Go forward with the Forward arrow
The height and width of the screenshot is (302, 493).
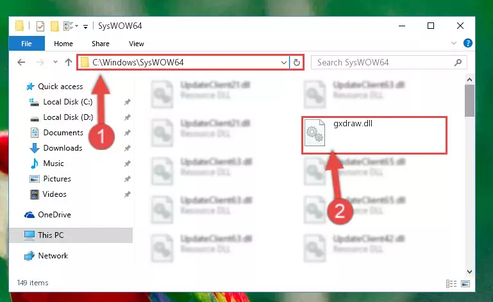[40, 62]
